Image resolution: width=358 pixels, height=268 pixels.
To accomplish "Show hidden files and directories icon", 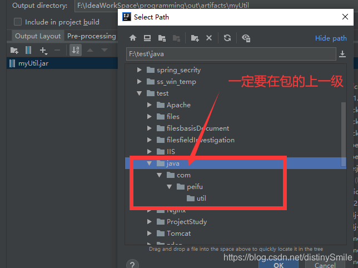I will (x=246, y=38).
